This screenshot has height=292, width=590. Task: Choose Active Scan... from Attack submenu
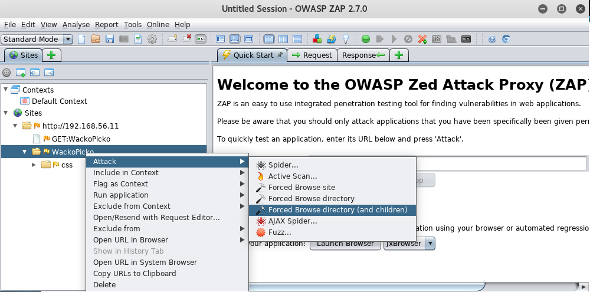332,176
